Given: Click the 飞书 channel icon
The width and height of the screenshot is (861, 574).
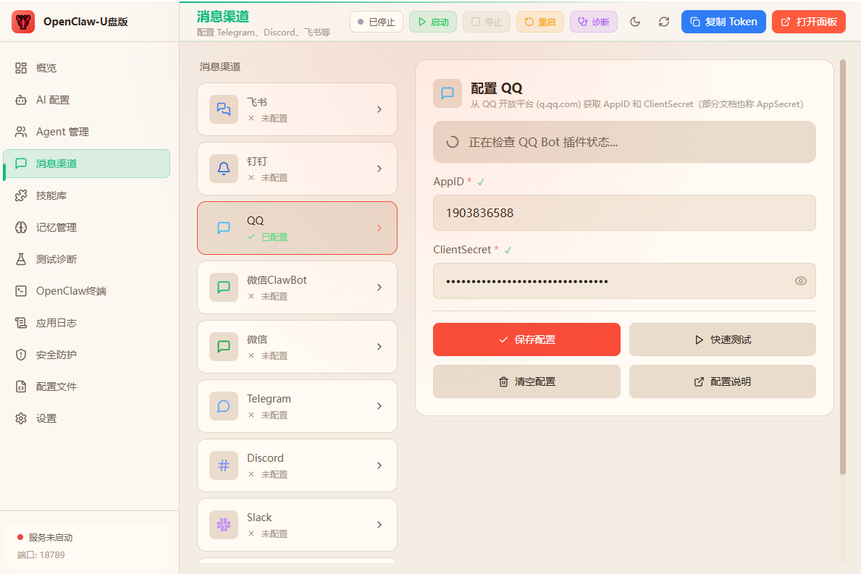Looking at the screenshot, I should [224, 109].
